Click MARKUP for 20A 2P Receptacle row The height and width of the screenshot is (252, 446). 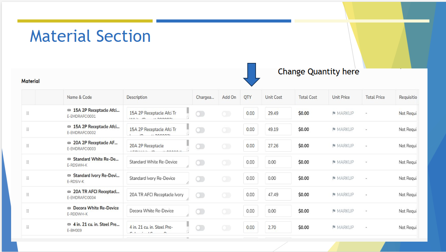343,146
